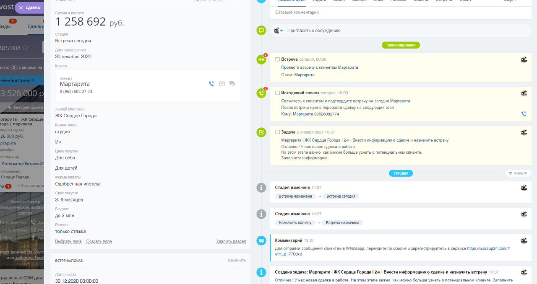
Task: Dial the client using blue phone icon in Исходящий звонок
Action: tap(524, 114)
